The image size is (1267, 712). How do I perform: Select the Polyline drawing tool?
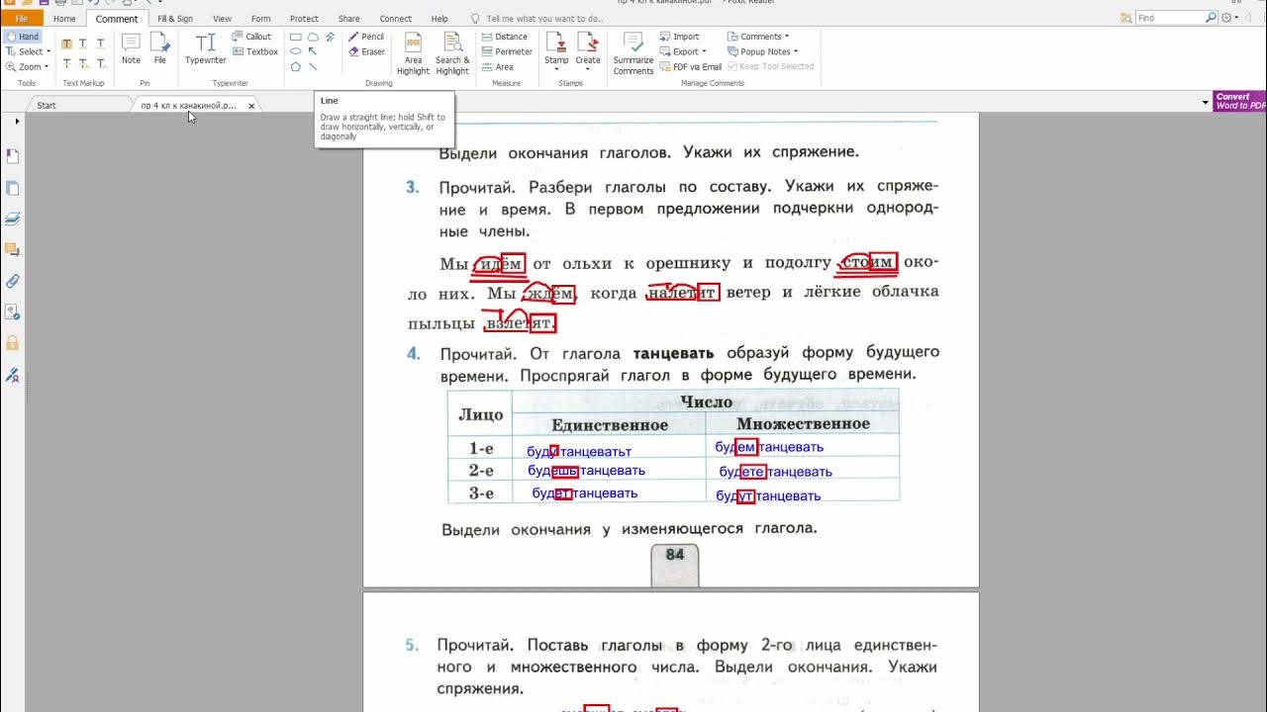[330, 37]
